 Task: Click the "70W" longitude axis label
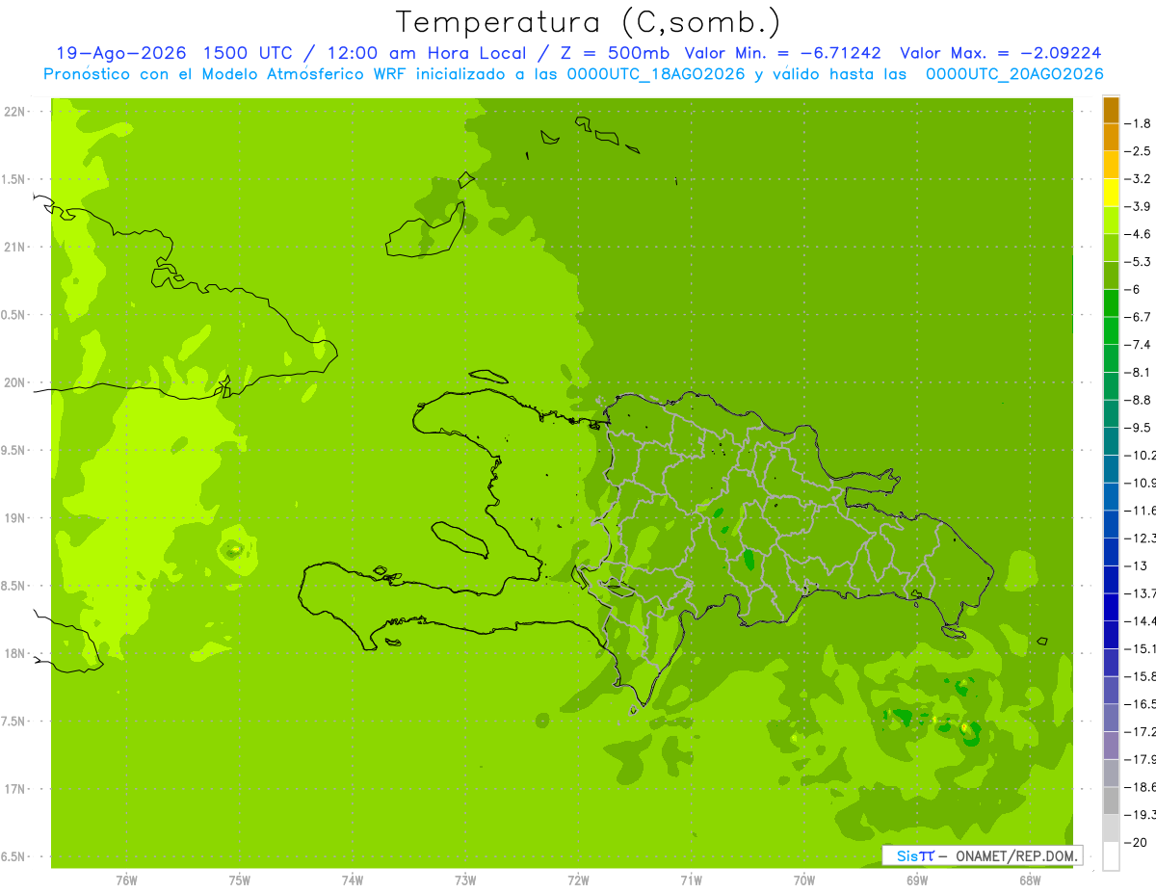[x=804, y=880]
